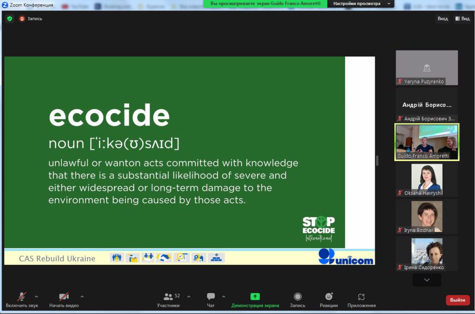Unmute microphone with Включить звук
Image resolution: width=475 pixels, height=314 pixels.
click(x=22, y=299)
